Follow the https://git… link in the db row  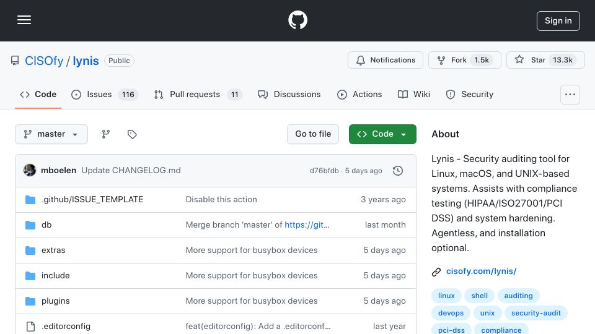(x=307, y=225)
